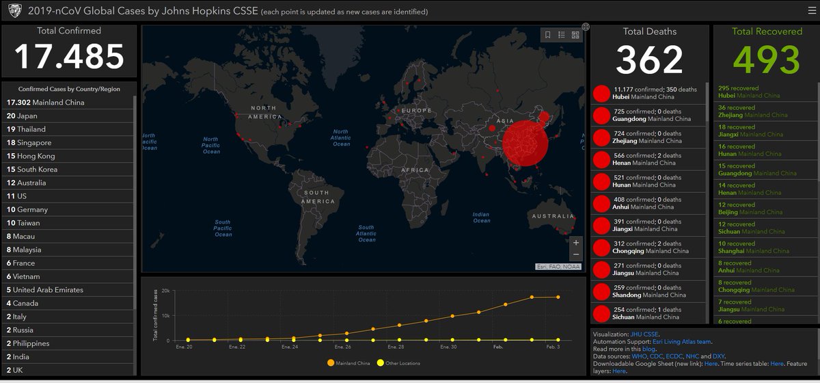The image size is (820, 383).
Task: Select Canada in the country list
Action: point(67,303)
